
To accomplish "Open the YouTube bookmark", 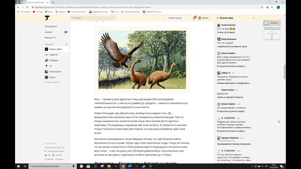I will tap(38, 12).
